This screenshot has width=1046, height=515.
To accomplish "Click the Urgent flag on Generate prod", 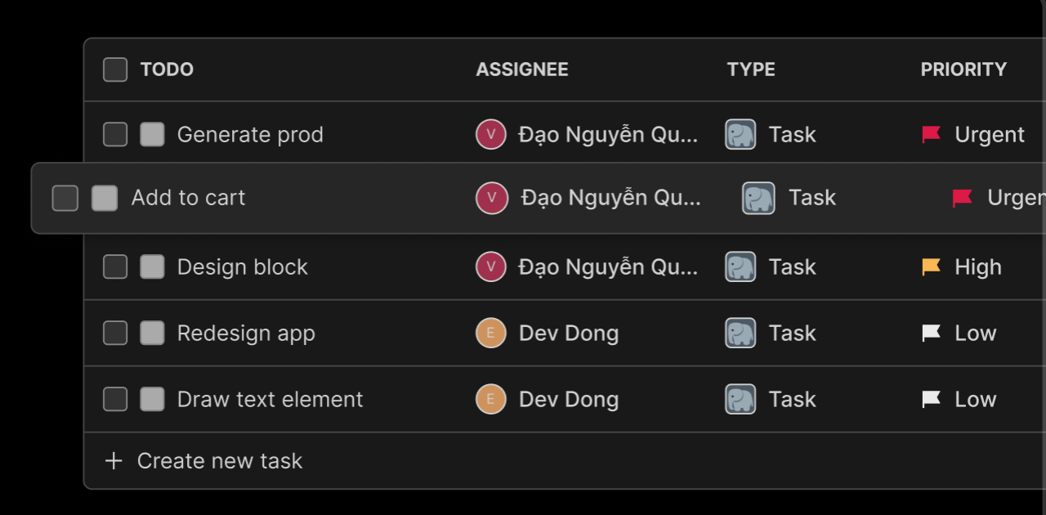I will tap(930, 134).
